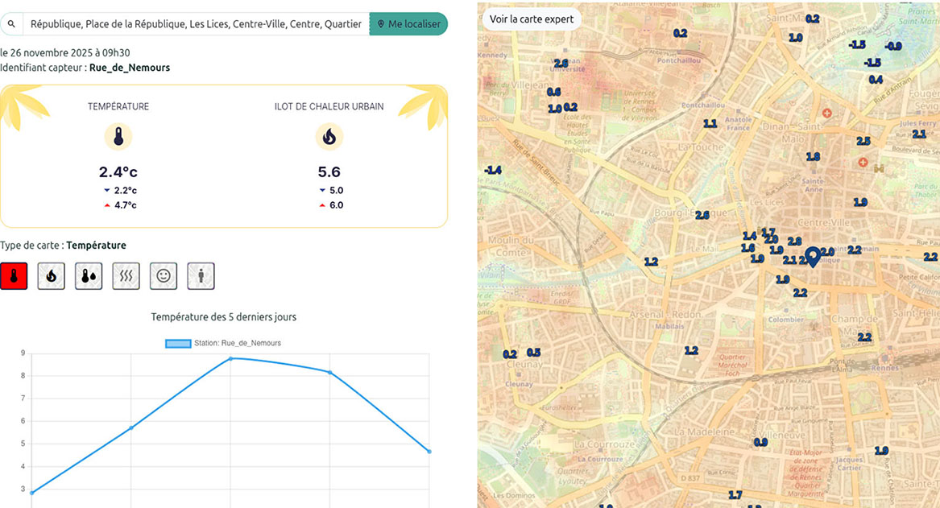
Task: Select the red Temperature map type icon
Action: click(14, 276)
